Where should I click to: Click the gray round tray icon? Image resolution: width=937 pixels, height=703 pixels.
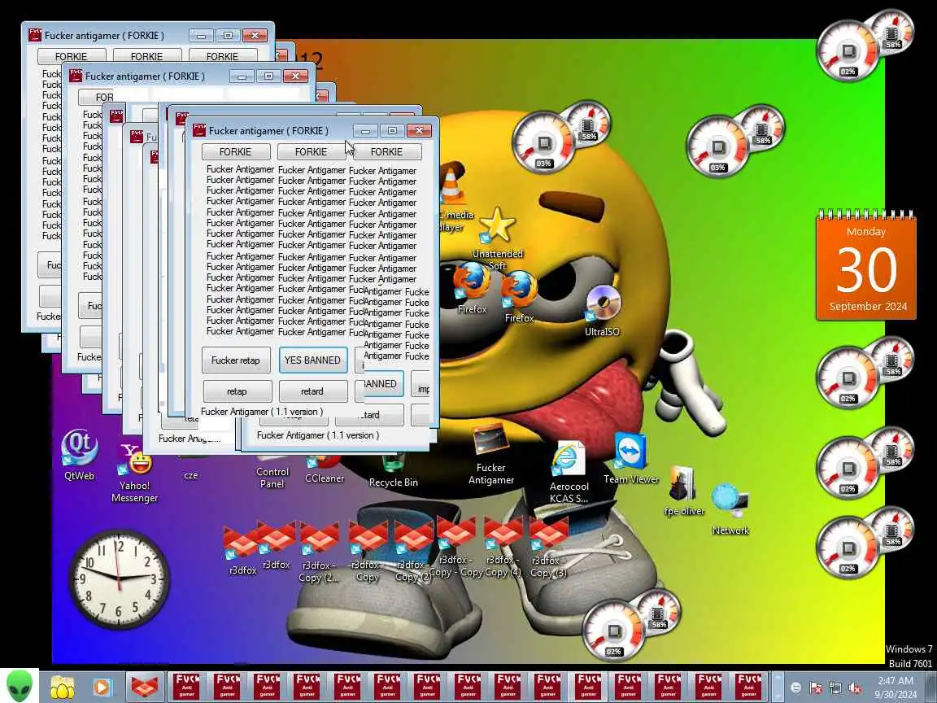[x=796, y=688]
